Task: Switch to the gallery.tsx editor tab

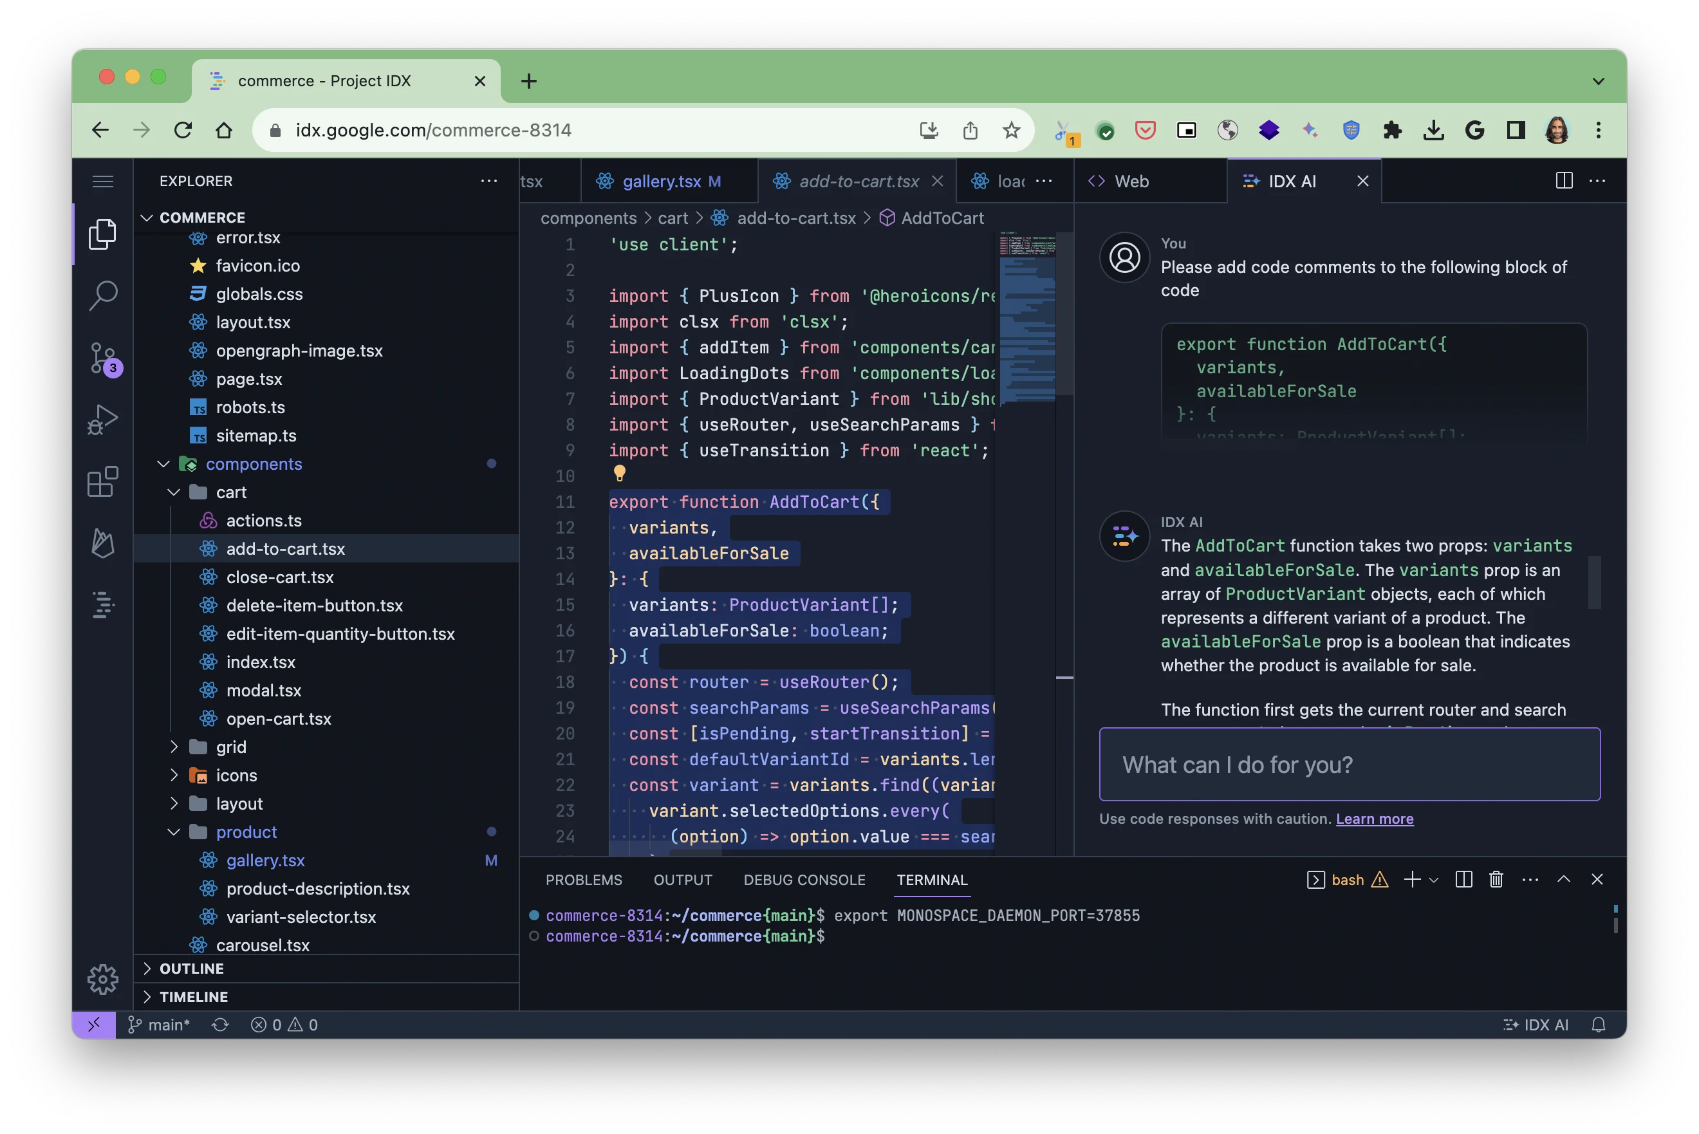Action: [661, 181]
